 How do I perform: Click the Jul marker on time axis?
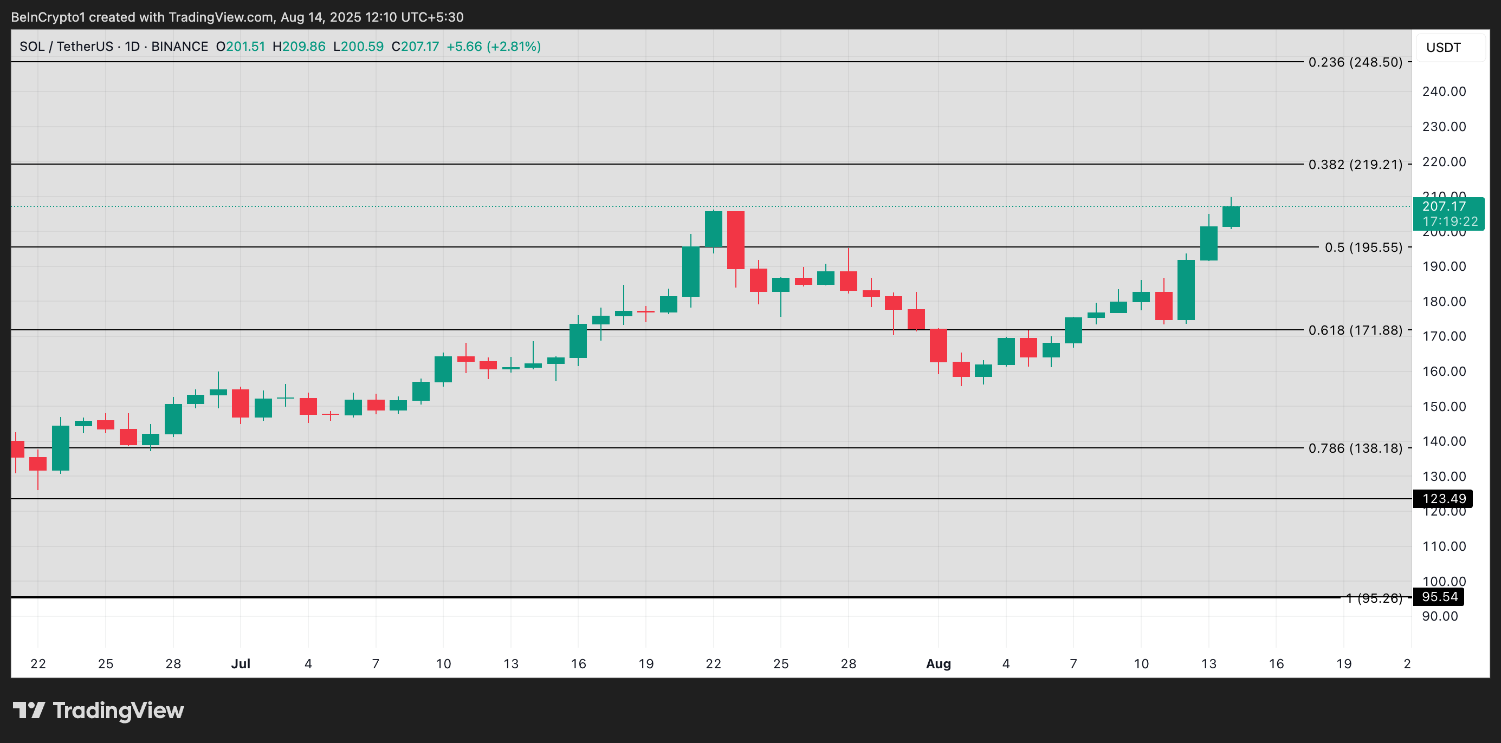240,663
